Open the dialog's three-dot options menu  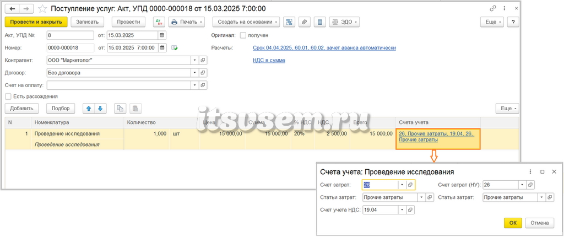(530, 172)
